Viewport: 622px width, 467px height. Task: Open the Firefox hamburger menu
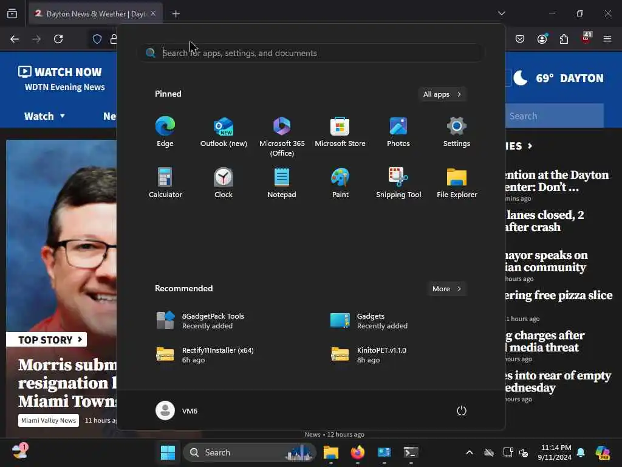point(607,39)
